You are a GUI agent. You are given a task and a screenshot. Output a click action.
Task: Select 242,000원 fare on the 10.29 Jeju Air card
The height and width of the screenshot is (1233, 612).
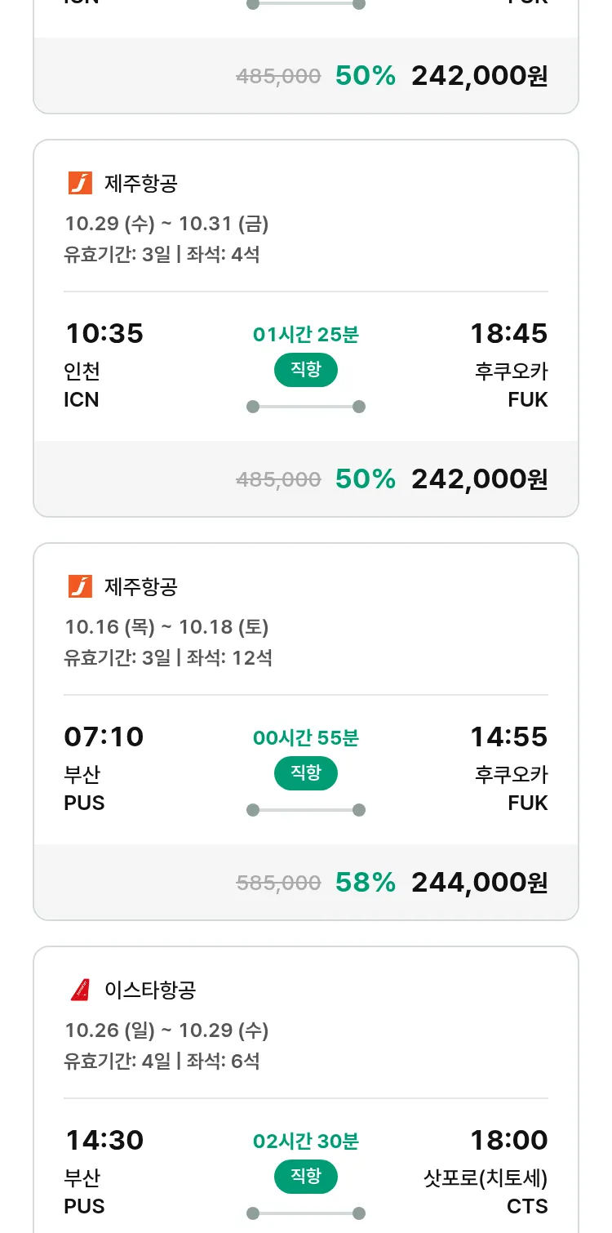pos(479,479)
